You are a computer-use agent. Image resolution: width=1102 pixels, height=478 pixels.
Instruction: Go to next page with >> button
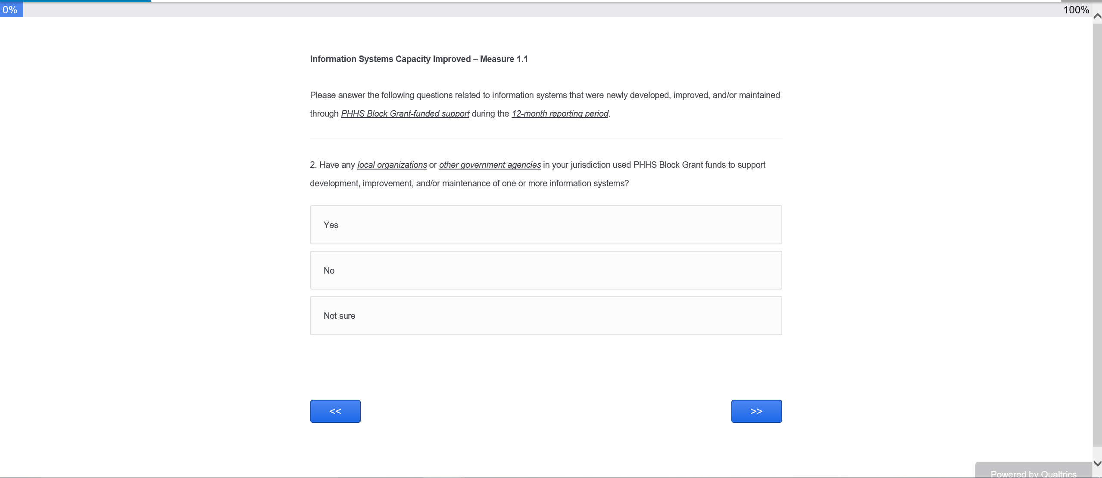click(x=756, y=411)
